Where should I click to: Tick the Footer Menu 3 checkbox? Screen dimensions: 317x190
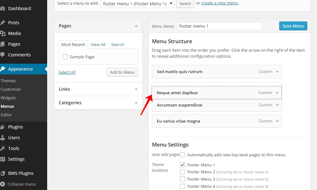click(182, 179)
